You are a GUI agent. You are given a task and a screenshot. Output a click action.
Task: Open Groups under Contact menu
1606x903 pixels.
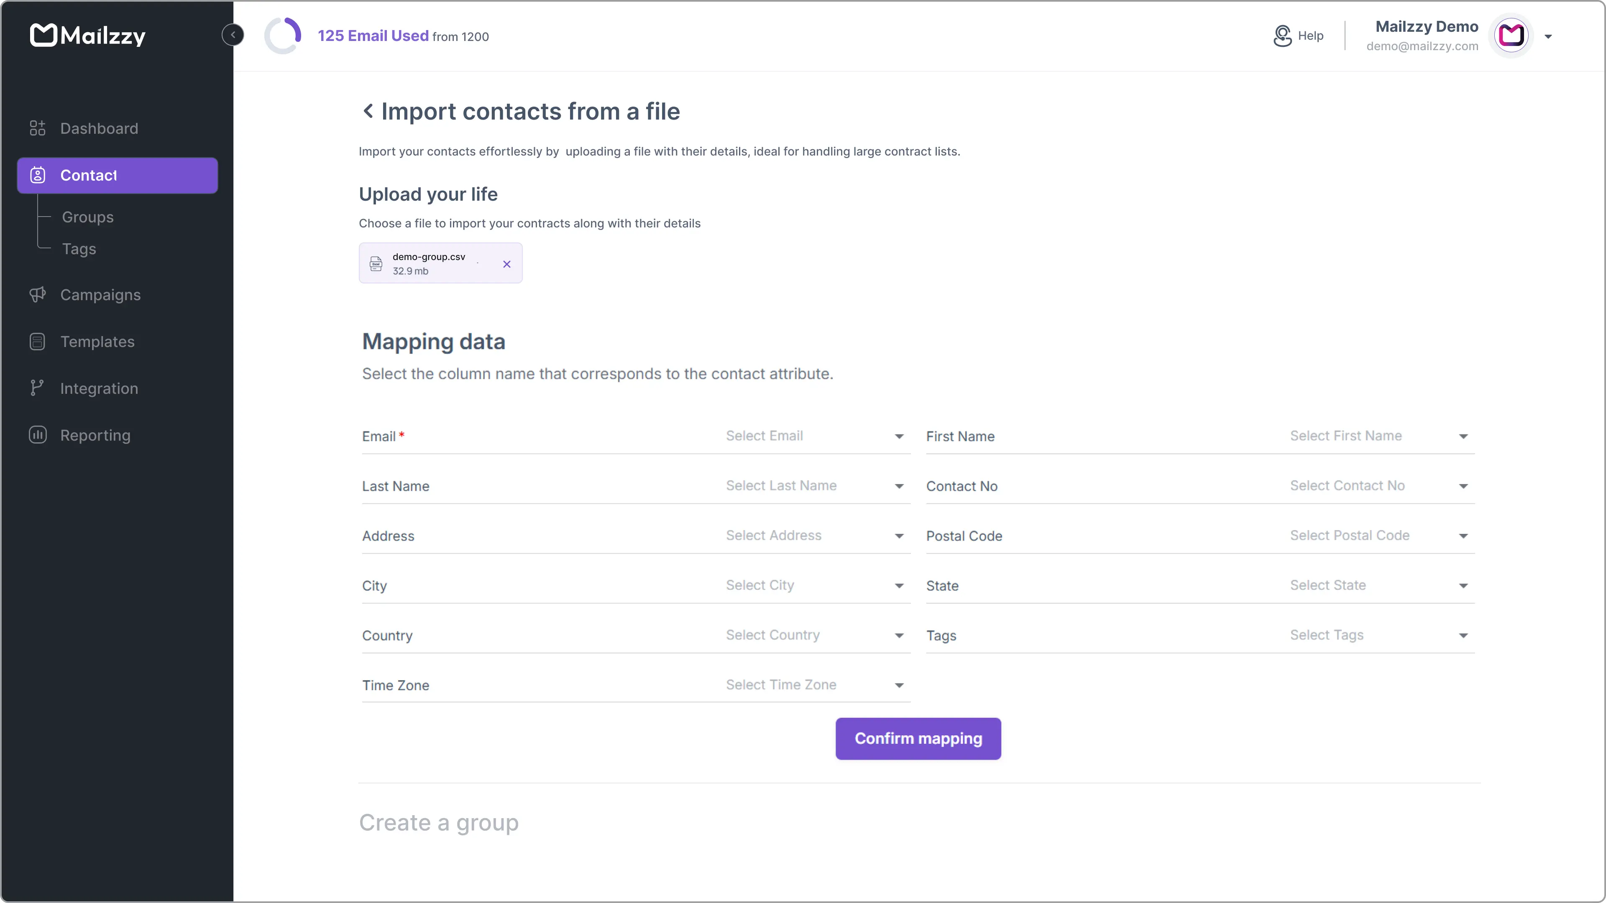88,217
